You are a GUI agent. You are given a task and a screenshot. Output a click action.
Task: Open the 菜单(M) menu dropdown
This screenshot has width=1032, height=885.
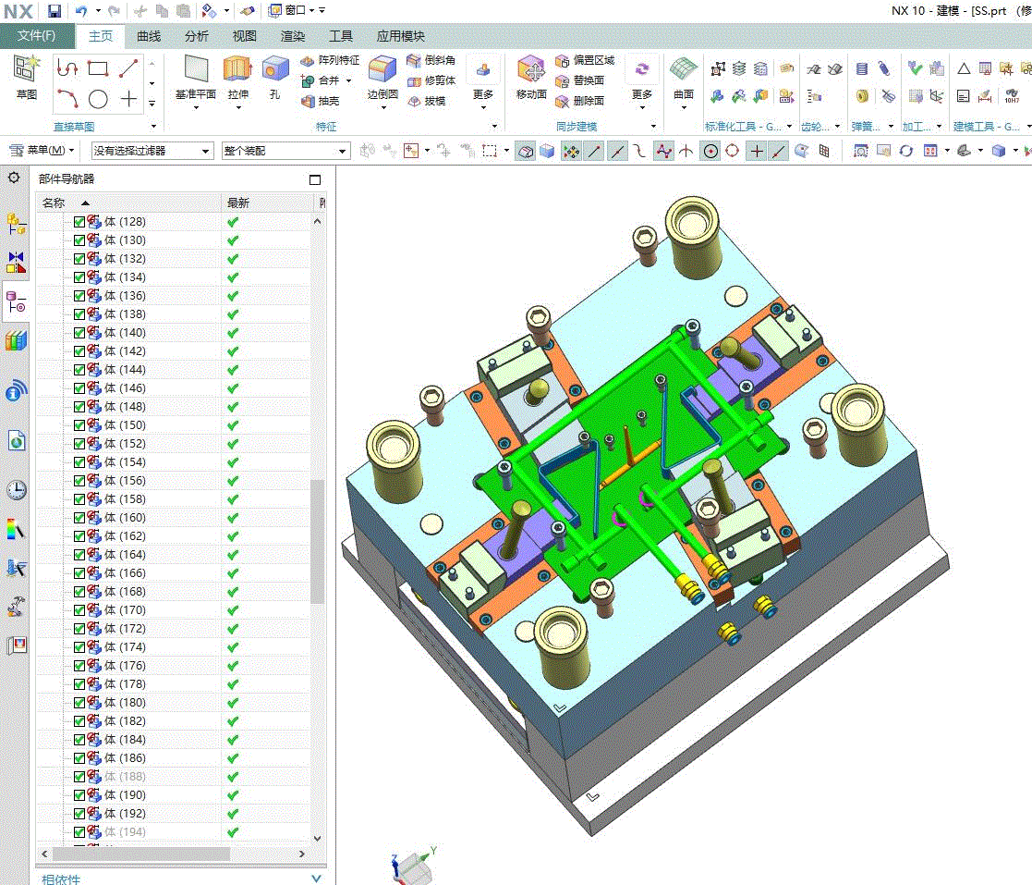(x=42, y=150)
